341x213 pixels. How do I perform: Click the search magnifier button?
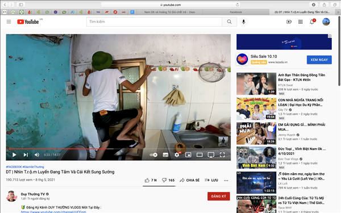click(229, 22)
